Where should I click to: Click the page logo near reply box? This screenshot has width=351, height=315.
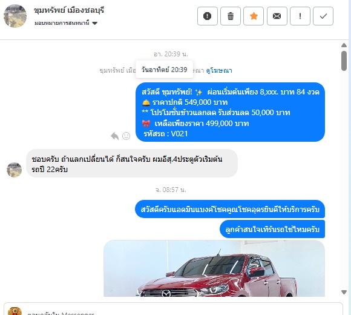point(15,311)
